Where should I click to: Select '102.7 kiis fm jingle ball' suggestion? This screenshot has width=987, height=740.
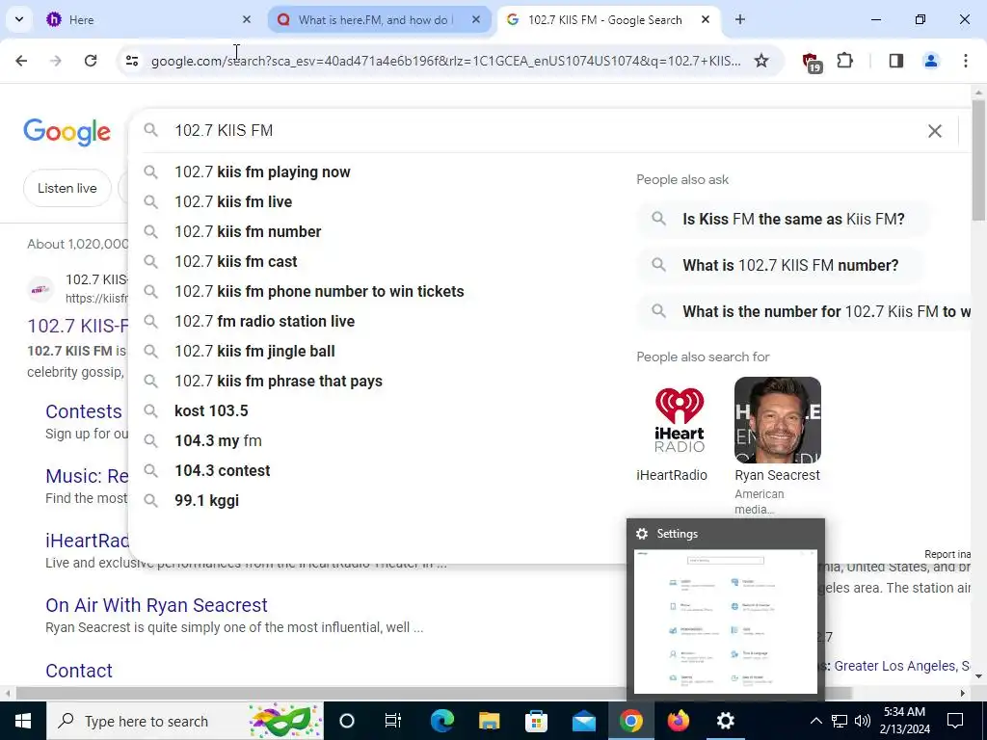[x=254, y=351]
